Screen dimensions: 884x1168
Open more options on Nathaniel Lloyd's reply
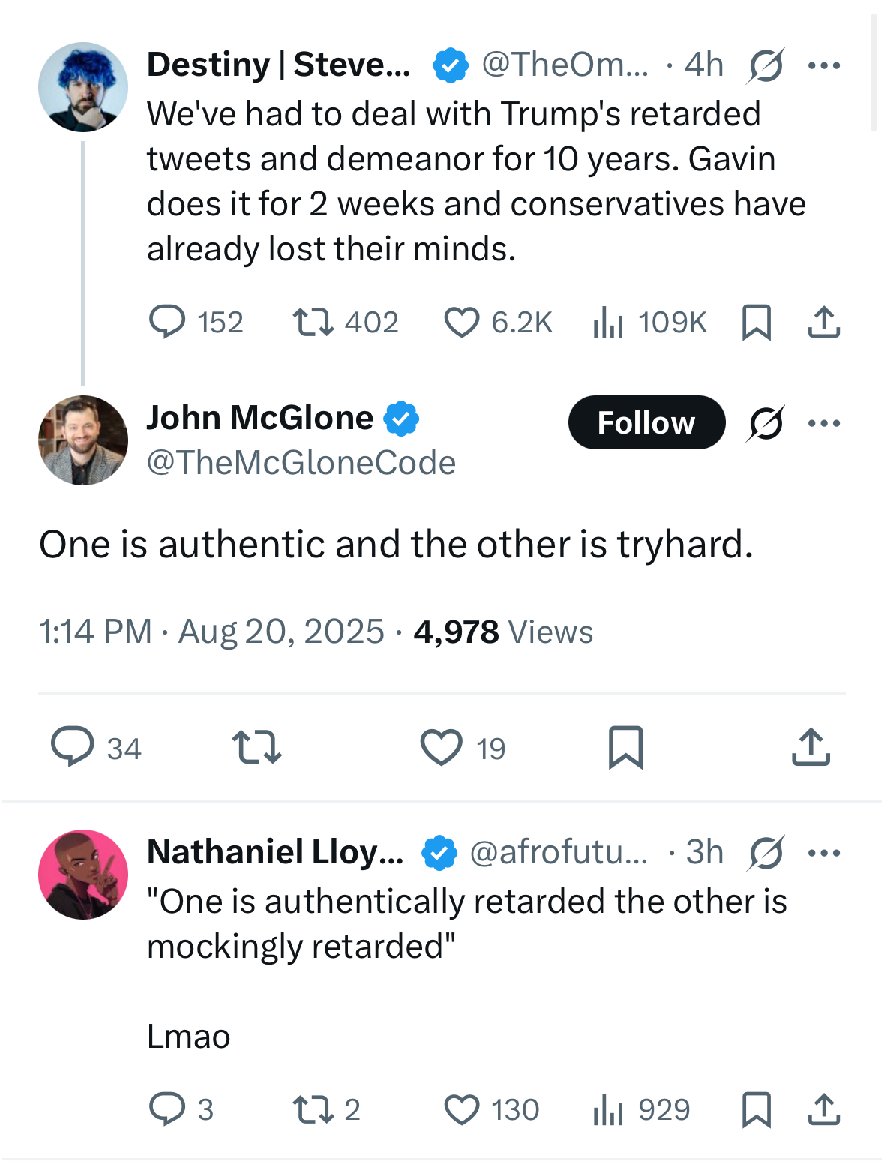(x=824, y=853)
